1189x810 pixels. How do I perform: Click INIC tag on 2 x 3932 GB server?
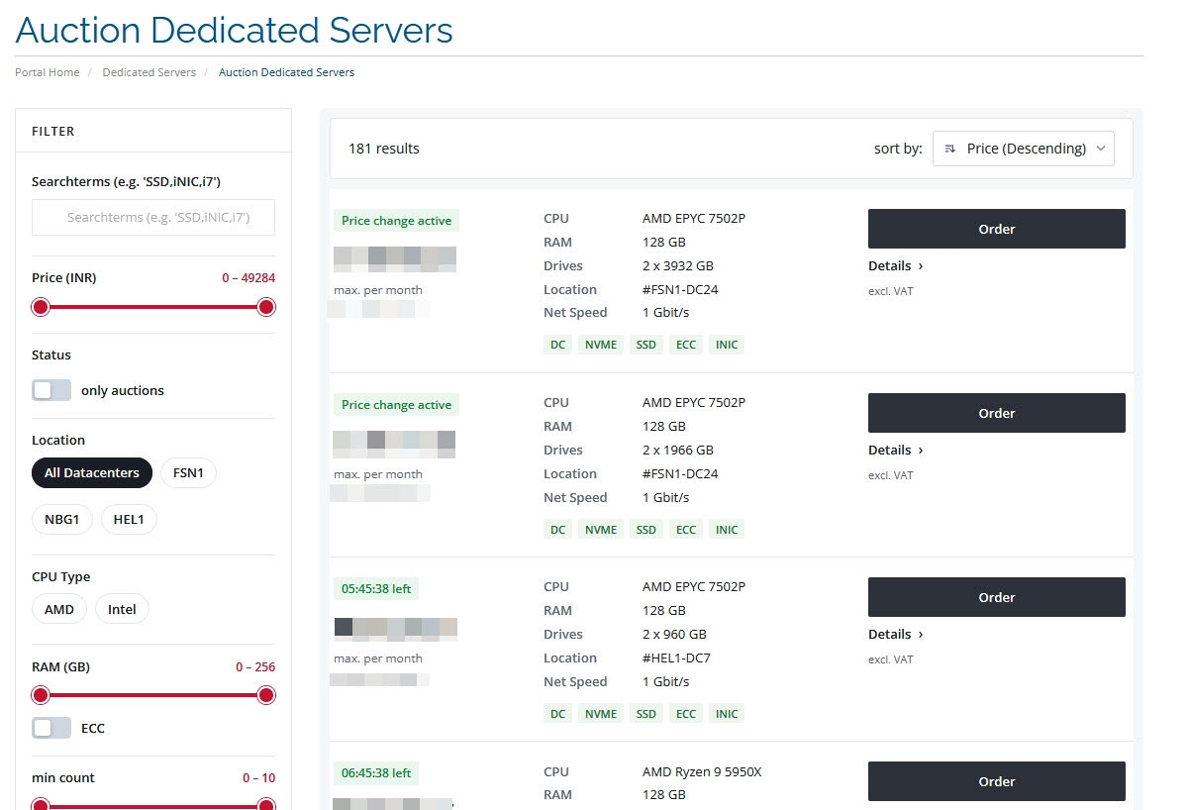click(727, 345)
